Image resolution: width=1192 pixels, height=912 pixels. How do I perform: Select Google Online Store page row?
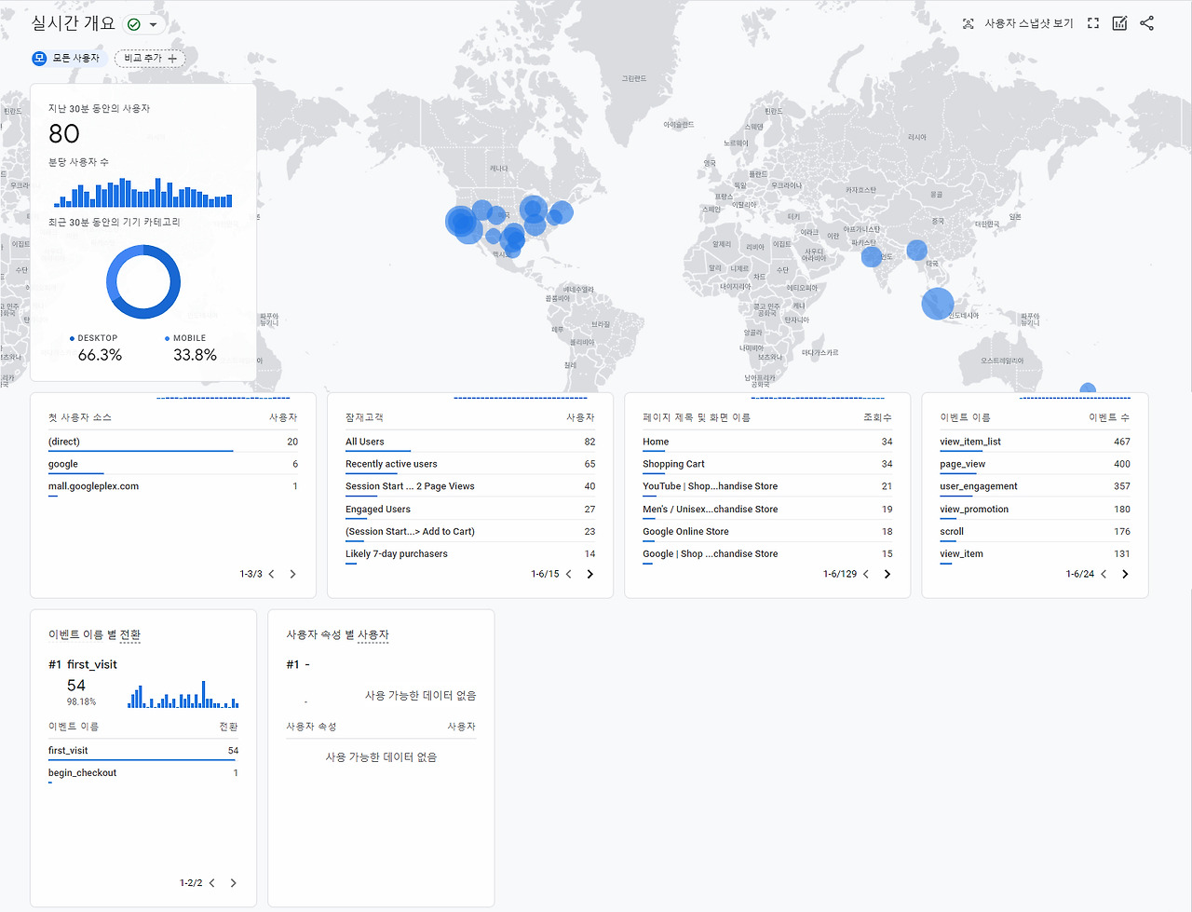click(767, 532)
